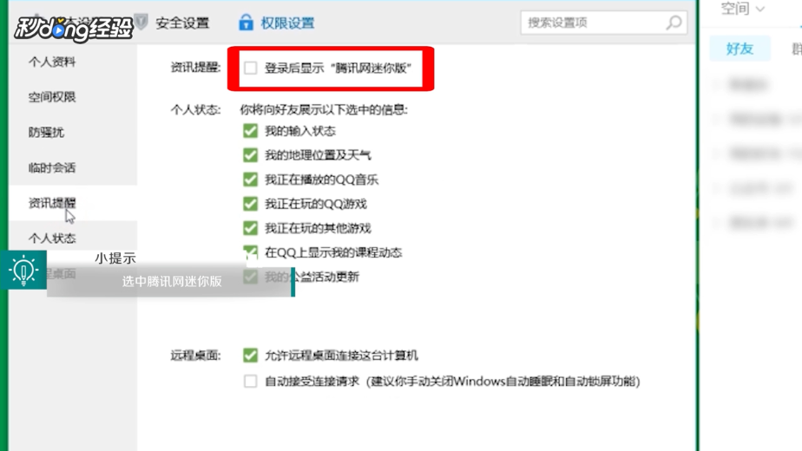Enable 登录后显示腾讯网迷你版 checkbox

pyautogui.click(x=250, y=68)
